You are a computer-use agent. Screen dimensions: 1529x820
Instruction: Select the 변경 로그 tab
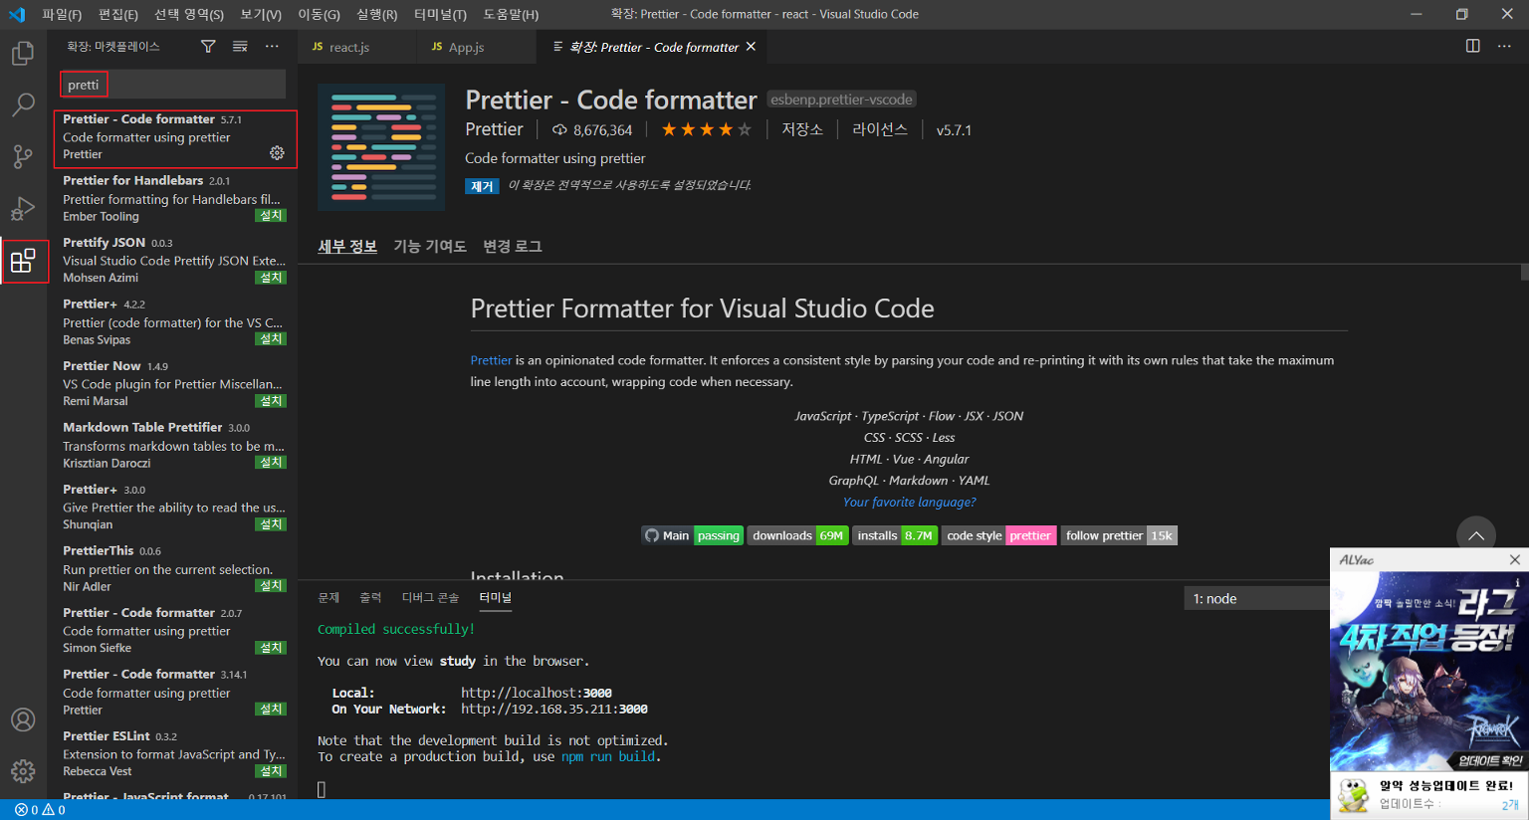tap(513, 246)
